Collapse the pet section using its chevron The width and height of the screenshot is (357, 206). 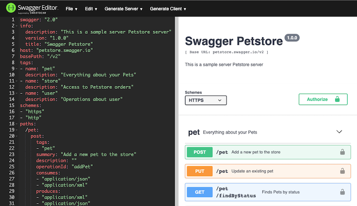tap(340, 132)
